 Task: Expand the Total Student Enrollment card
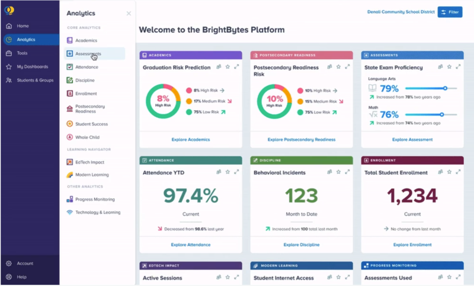tap(458, 172)
